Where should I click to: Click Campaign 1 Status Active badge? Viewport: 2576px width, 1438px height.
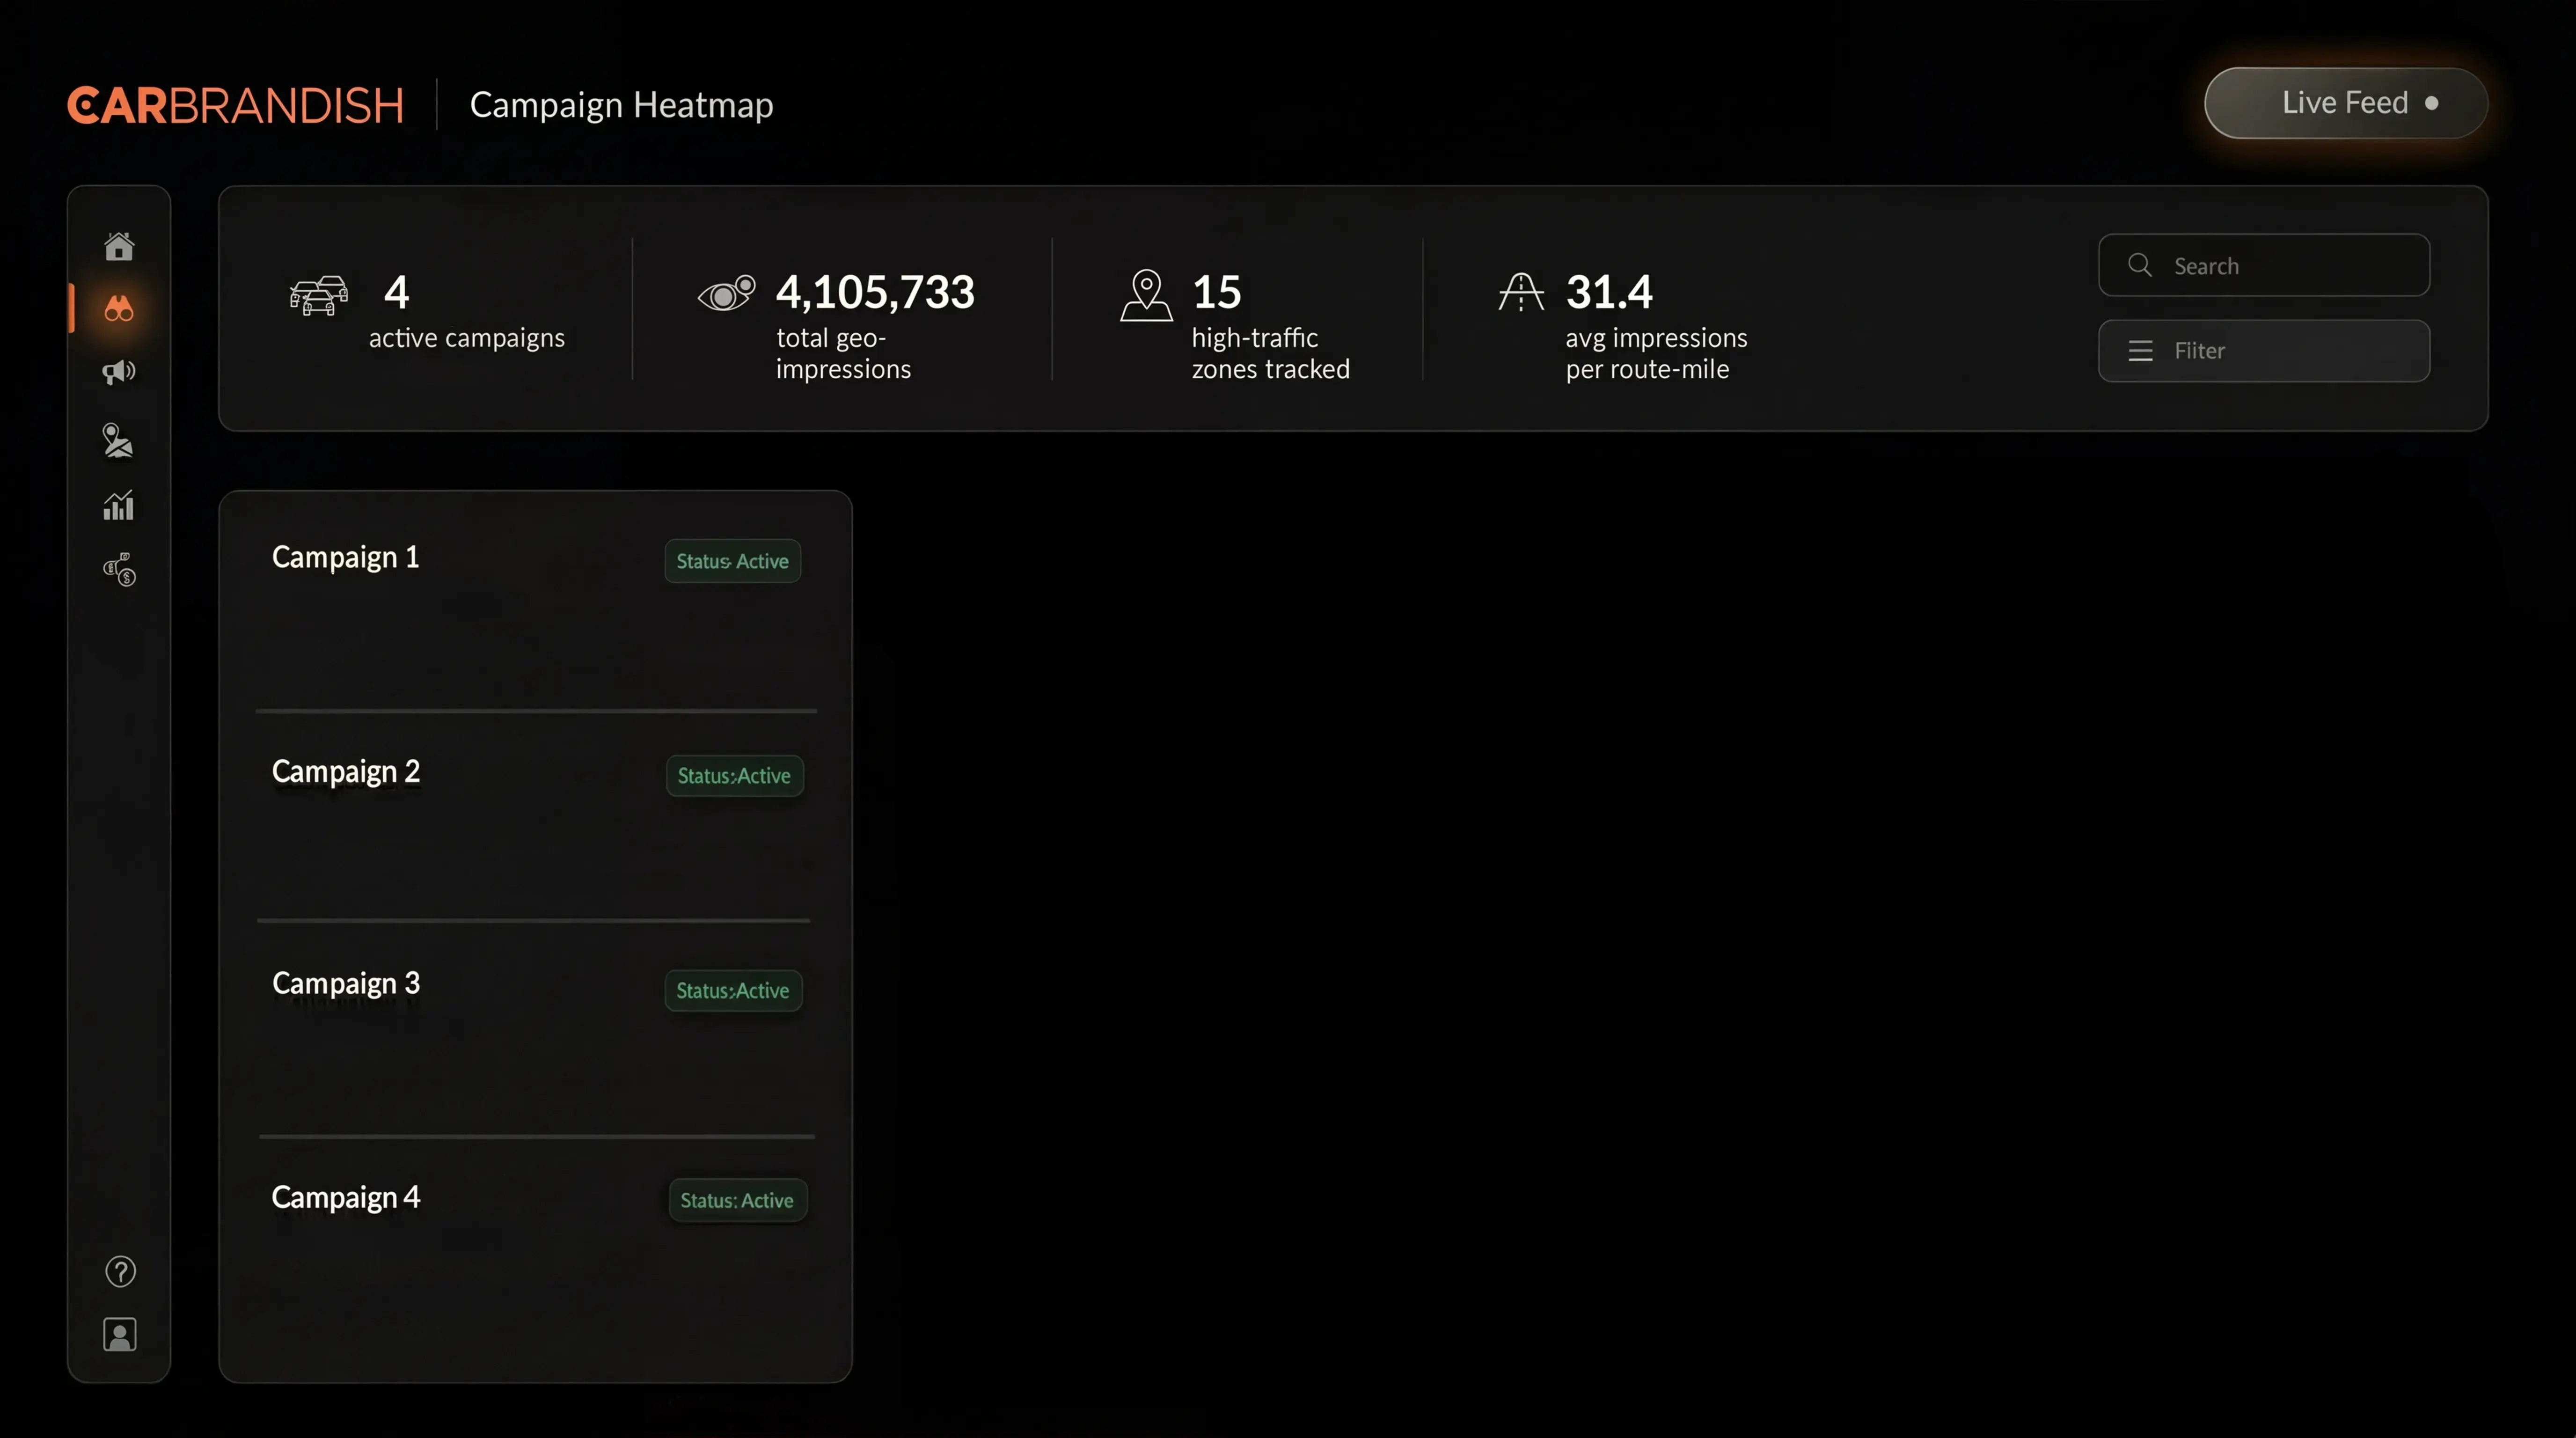click(x=732, y=561)
